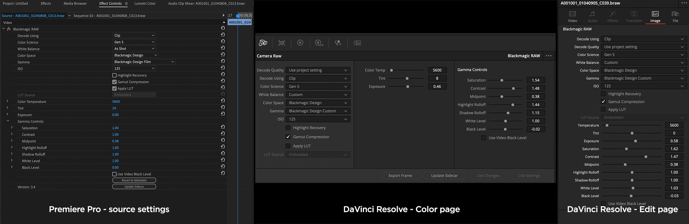Enable Highlight Recovery in Premiere
The height and width of the screenshot is (224, 689).
click(114, 75)
